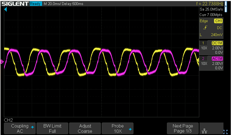The height and width of the screenshot is (135, 231).
Task: Click channel 2's 2.00V/ scale value
Action: [217, 63]
